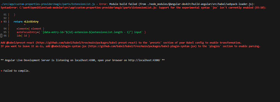Click the caret pointer under ListEntry
The image size is (280, 102).
click(x=24, y=25)
